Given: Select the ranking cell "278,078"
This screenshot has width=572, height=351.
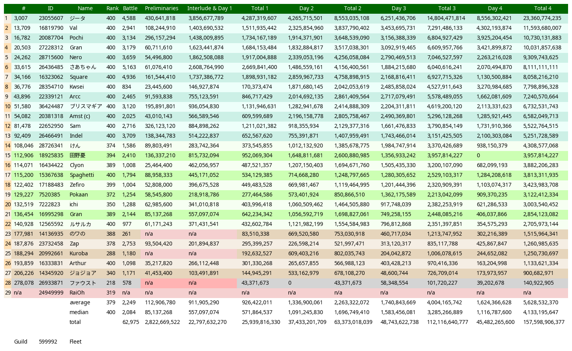Looking at the screenshot, I should click(x=24, y=283).
